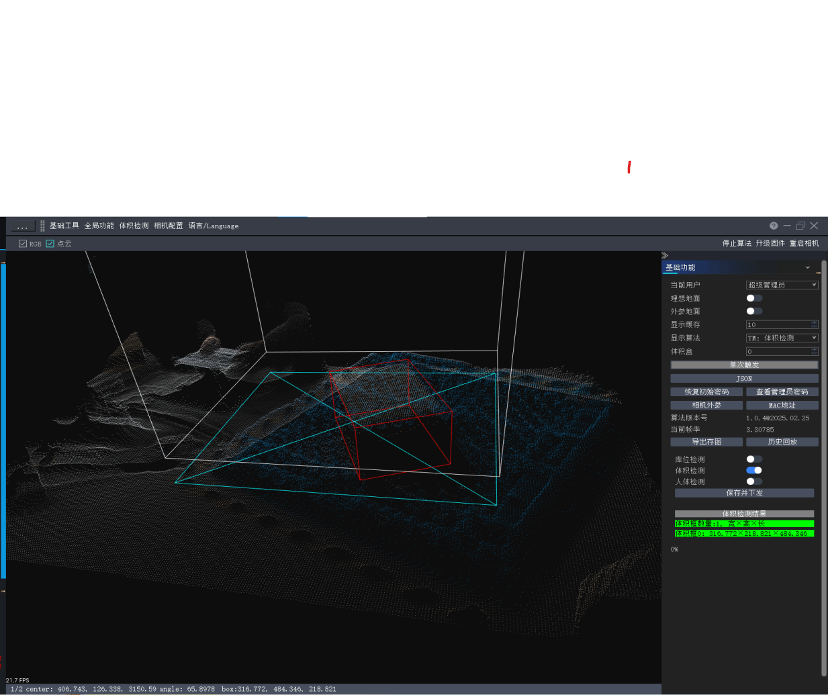Open the 基础工具 menu

point(64,226)
